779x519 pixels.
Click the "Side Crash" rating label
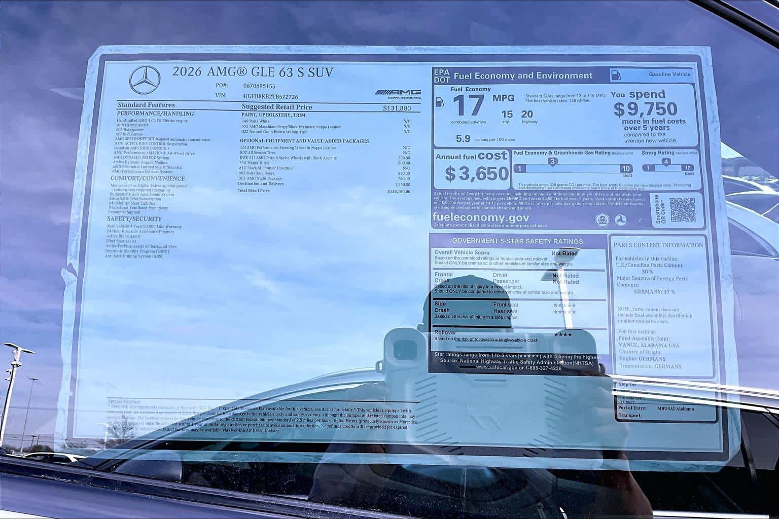click(x=442, y=307)
